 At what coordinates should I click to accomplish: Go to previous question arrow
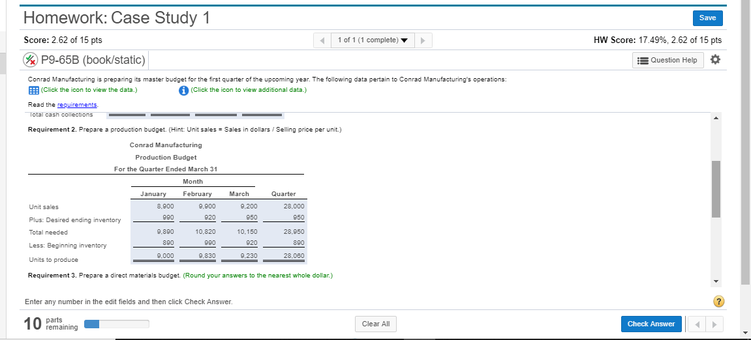pyautogui.click(x=322, y=40)
